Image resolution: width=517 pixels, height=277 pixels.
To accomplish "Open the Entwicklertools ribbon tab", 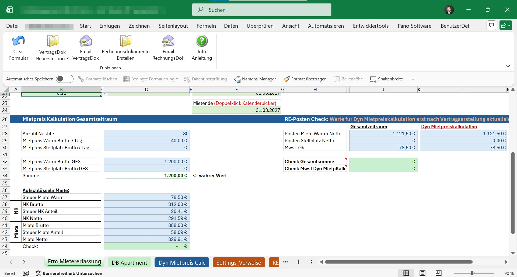I will pos(371,26).
